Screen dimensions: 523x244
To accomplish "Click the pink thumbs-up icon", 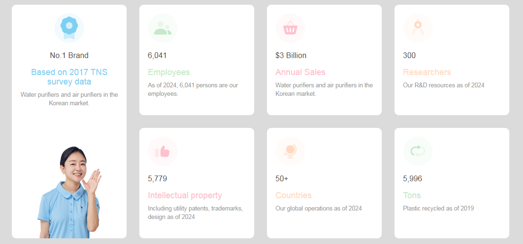I will click(x=163, y=151).
